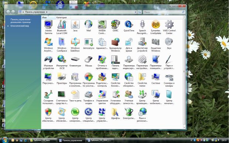Open the Adobe Gamma applet
The width and height of the screenshot is (229, 143).
tap(48, 27)
